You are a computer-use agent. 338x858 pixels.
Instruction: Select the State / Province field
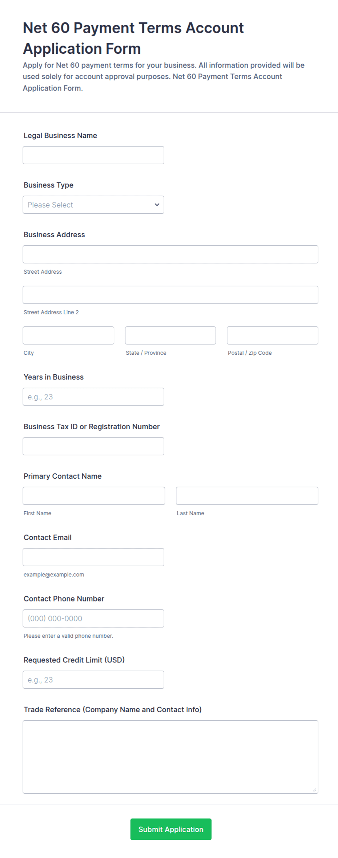coord(170,335)
